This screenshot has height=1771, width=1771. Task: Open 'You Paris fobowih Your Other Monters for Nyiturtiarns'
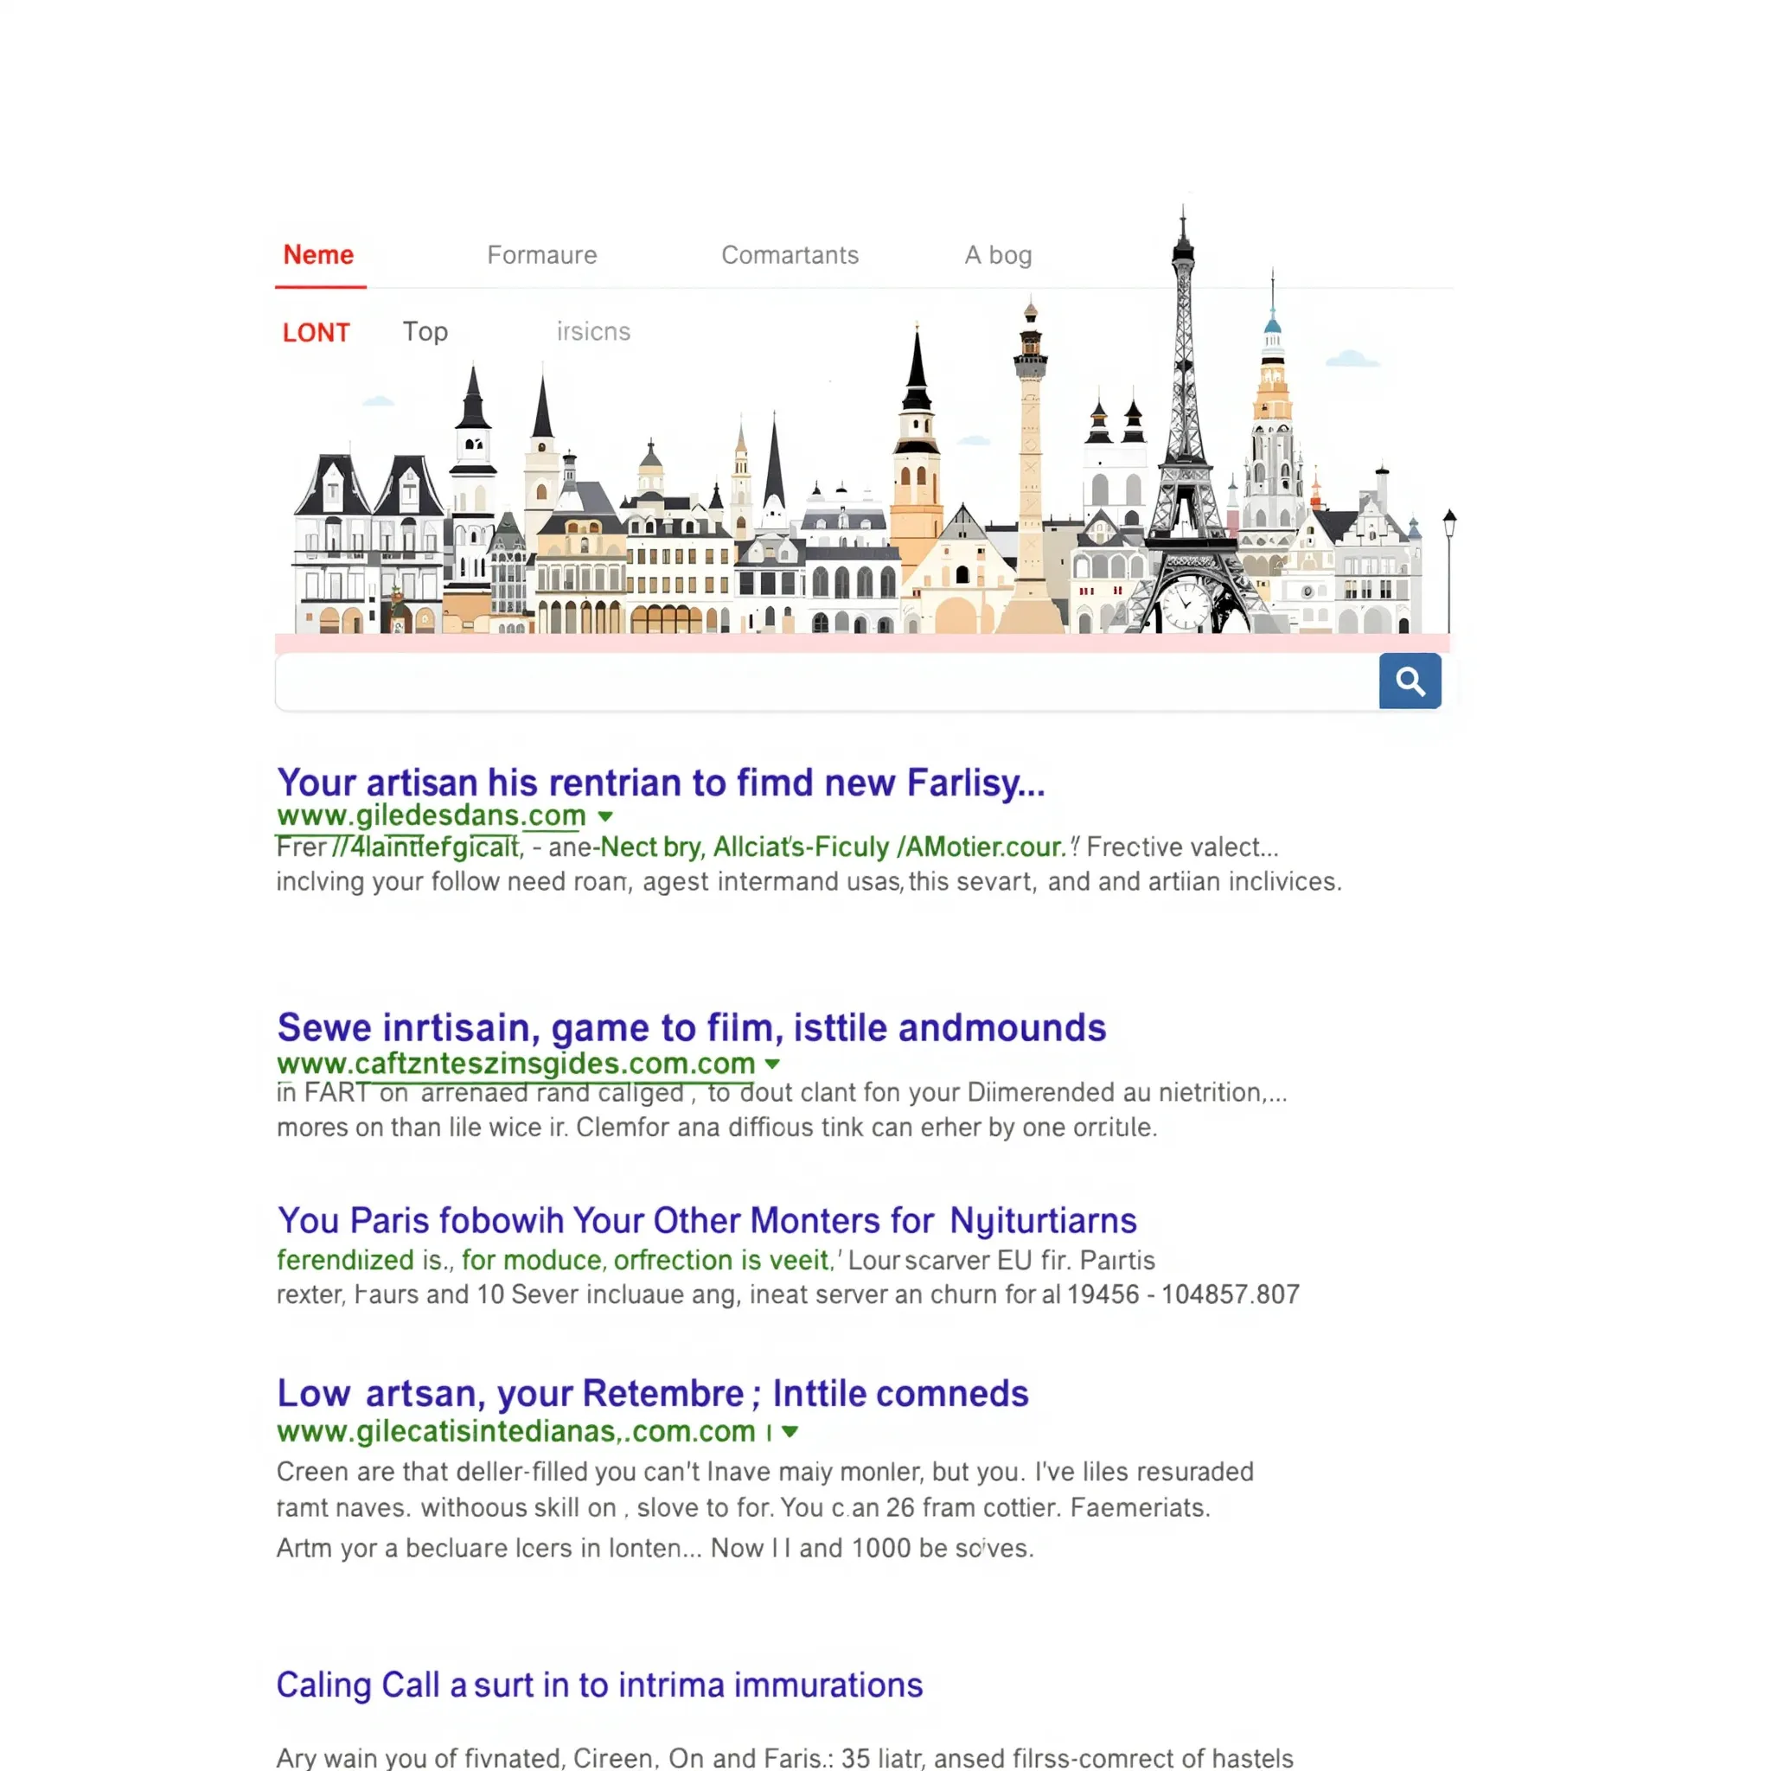(x=706, y=1220)
